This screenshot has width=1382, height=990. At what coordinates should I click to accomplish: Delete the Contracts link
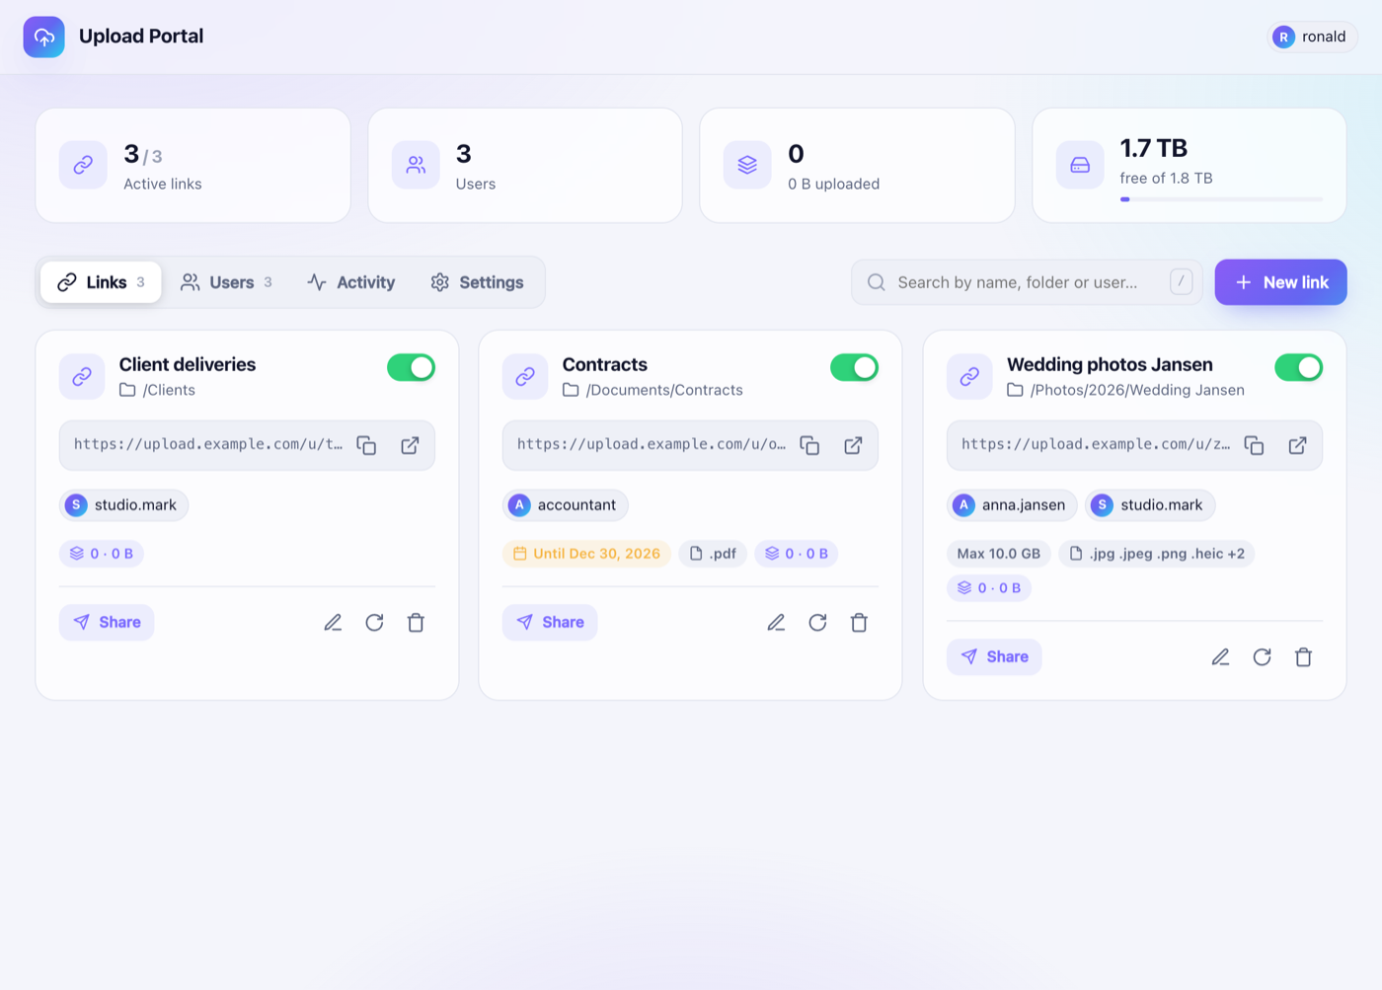[x=859, y=623]
